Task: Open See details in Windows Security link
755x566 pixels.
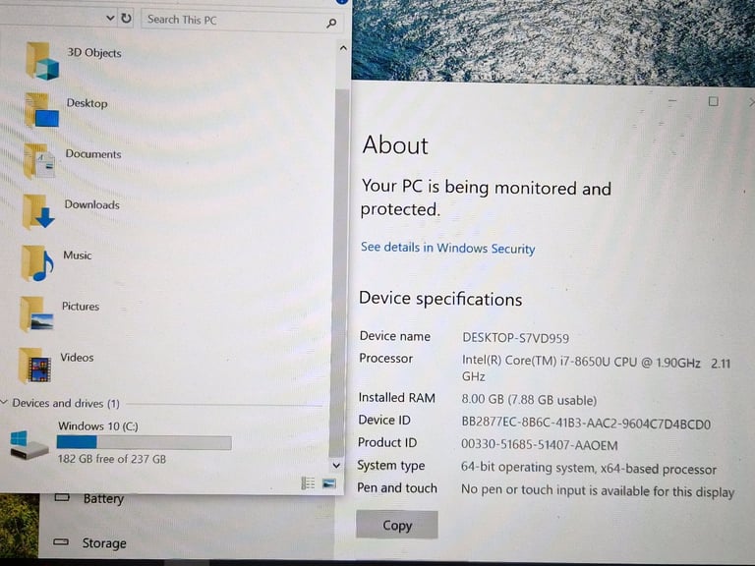Action: pyautogui.click(x=448, y=248)
